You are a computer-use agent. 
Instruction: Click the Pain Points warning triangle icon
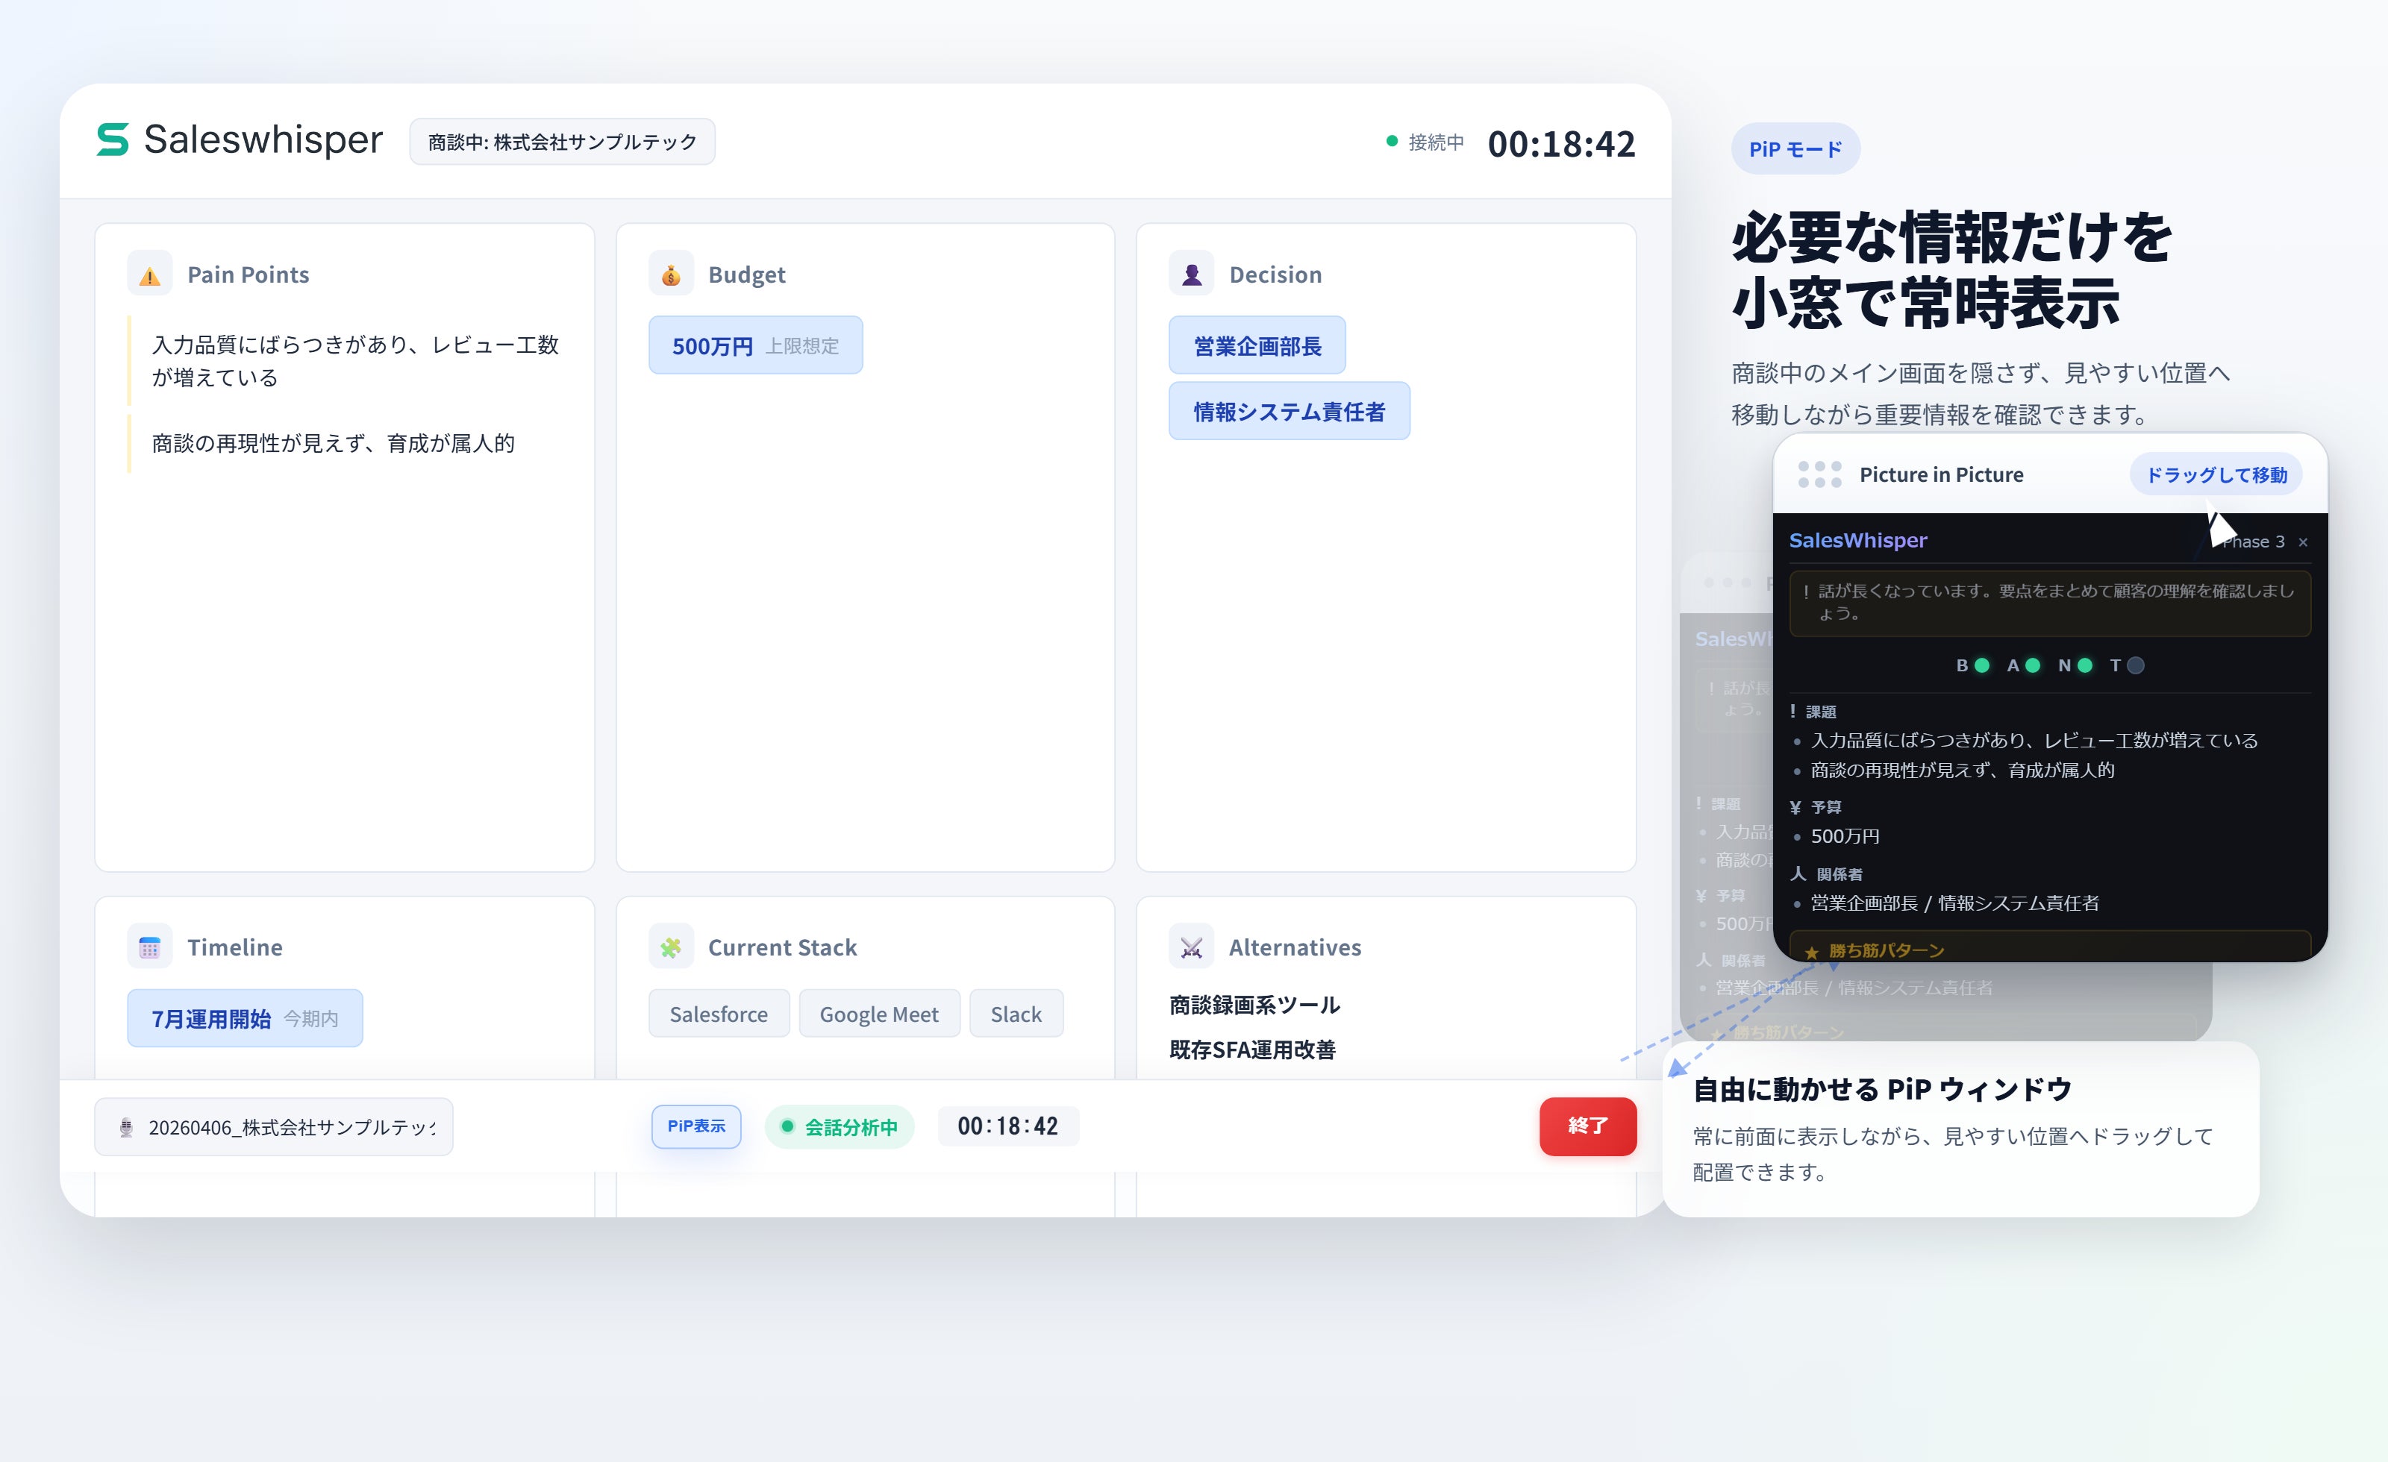pyautogui.click(x=149, y=275)
